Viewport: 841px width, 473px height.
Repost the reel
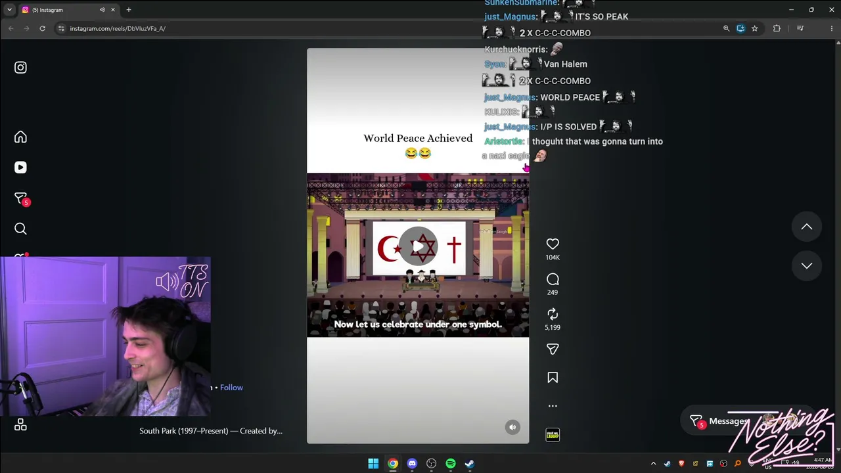click(553, 314)
